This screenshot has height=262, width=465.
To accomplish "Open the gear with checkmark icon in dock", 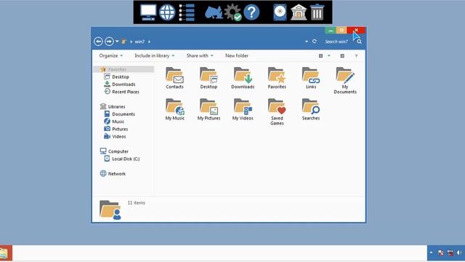I will (x=232, y=12).
